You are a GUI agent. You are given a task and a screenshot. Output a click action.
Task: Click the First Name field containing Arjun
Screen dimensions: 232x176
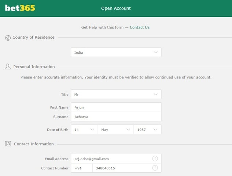pyautogui.click(x=116, y=107)
